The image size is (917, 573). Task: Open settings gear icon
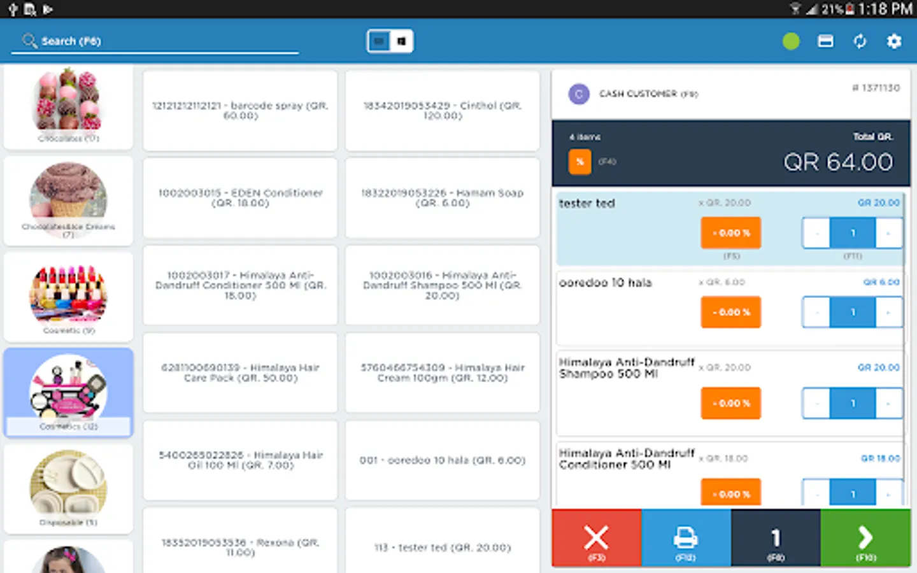coord(894,41)
